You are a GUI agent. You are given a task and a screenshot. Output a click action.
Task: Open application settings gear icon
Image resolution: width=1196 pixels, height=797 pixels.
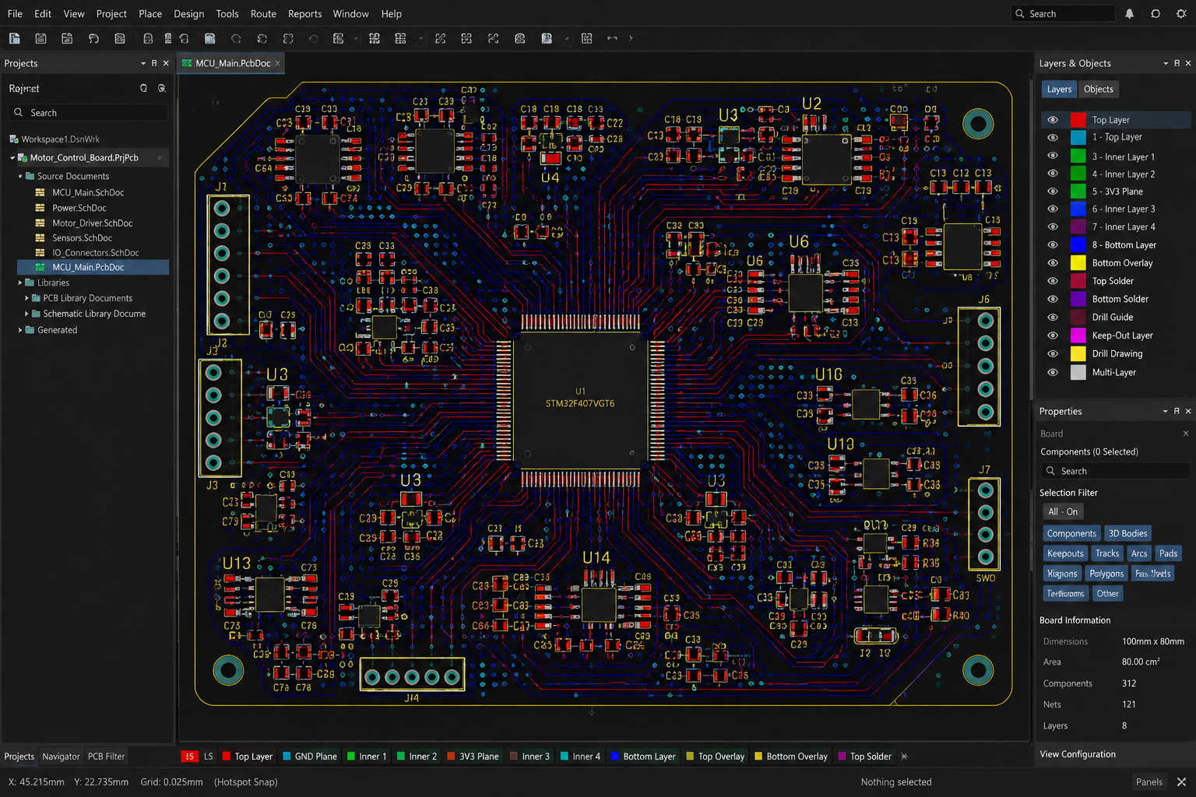1181,14
